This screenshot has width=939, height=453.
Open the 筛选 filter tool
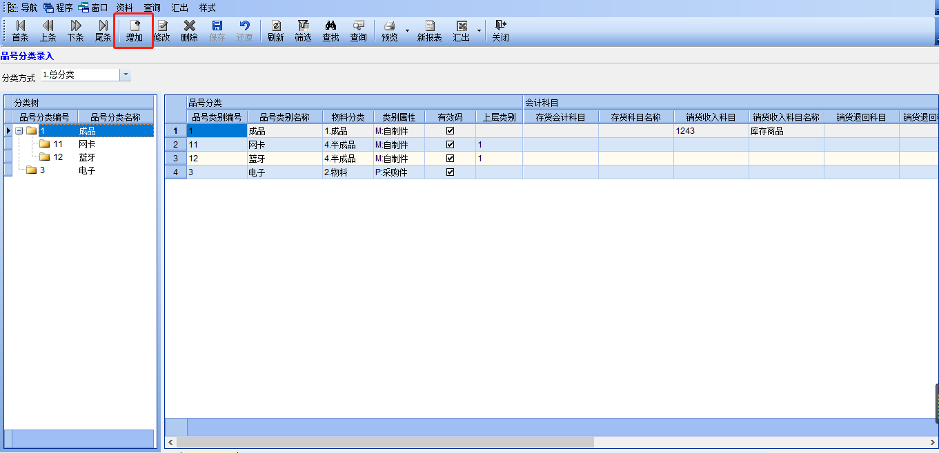coord(304,31)
